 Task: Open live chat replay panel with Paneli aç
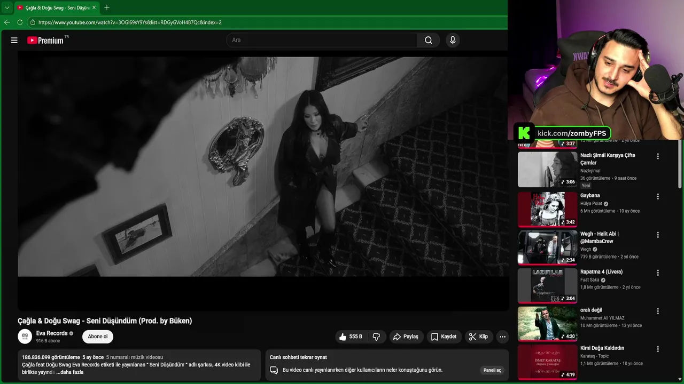click(x=492, y=370)
